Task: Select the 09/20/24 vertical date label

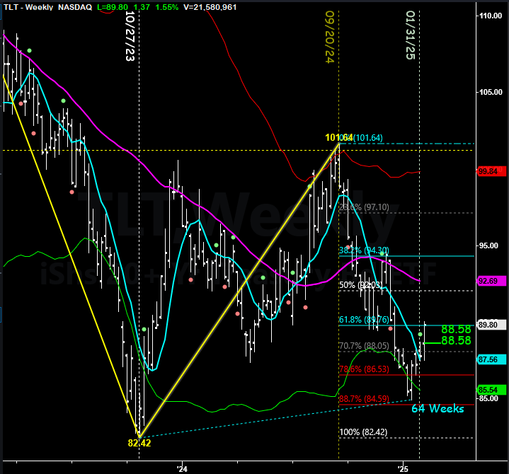Action: (330, 37)
